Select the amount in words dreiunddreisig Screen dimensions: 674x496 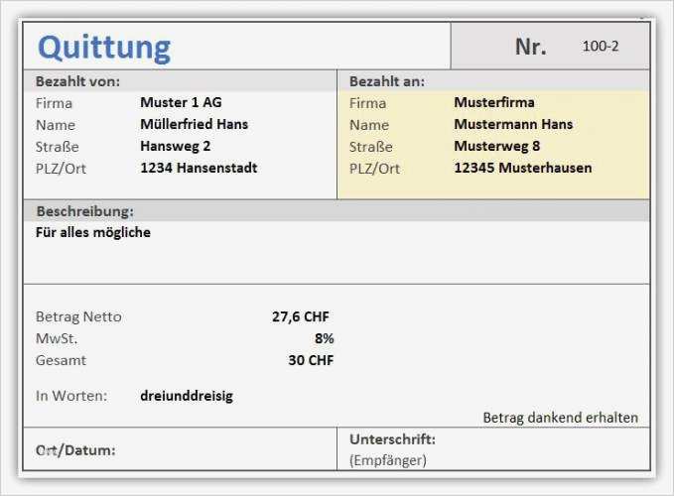187,396
